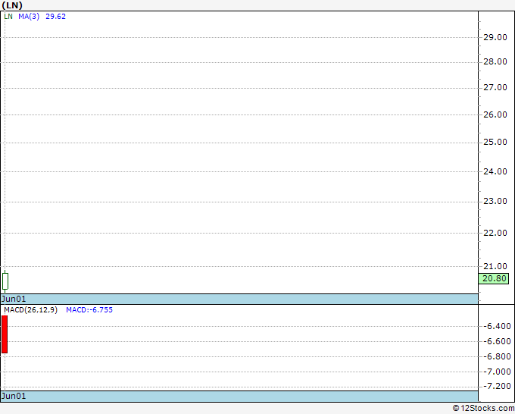The image size is (515, 414).
Task: Click the MACD:-6.755 value text
Action: tap(89, 310)
